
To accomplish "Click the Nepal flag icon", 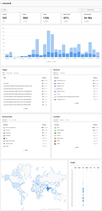I will tap(55, 144).
